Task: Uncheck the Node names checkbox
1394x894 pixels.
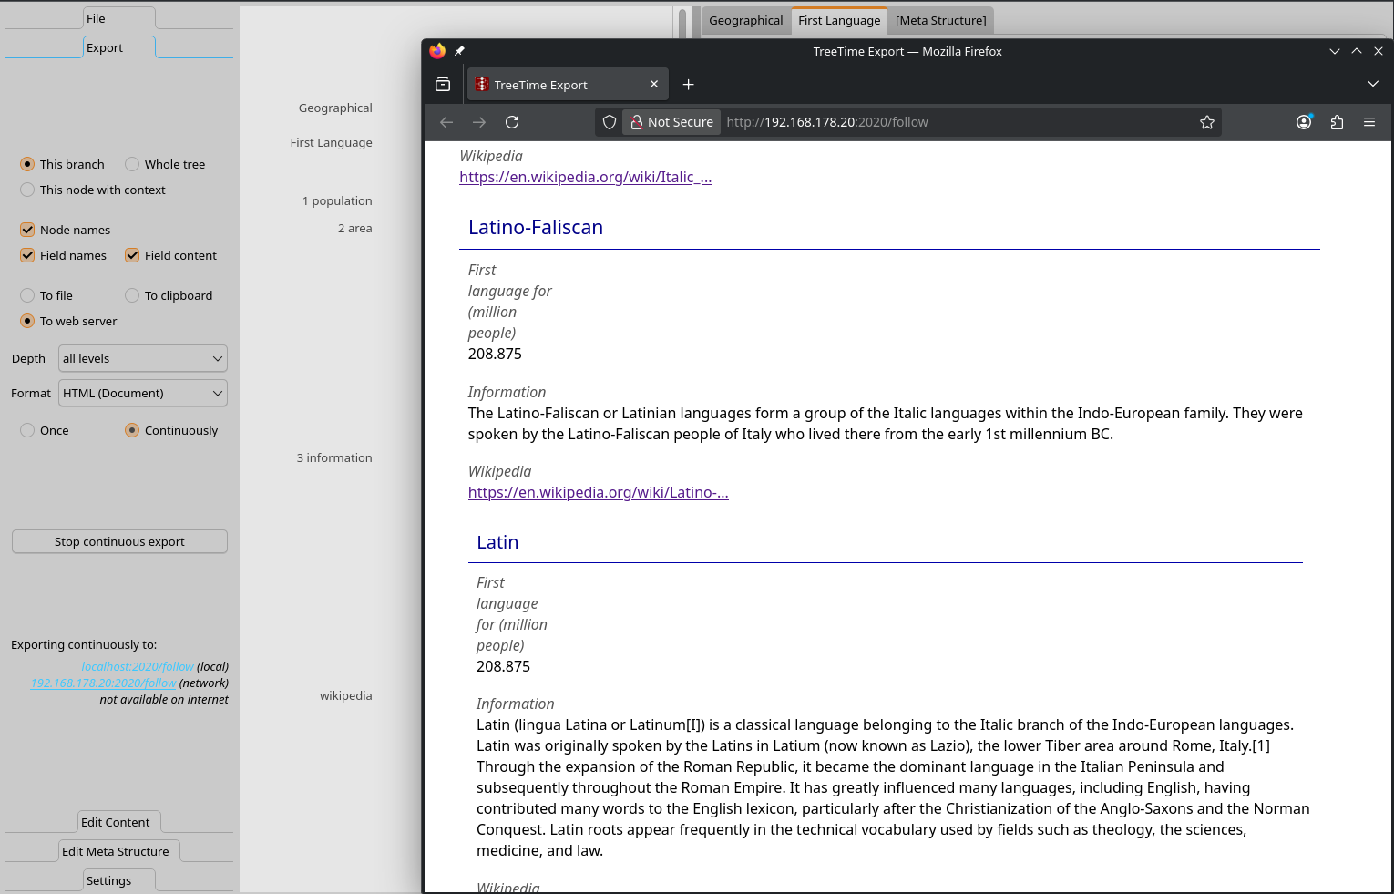Action: click(27, 230)
